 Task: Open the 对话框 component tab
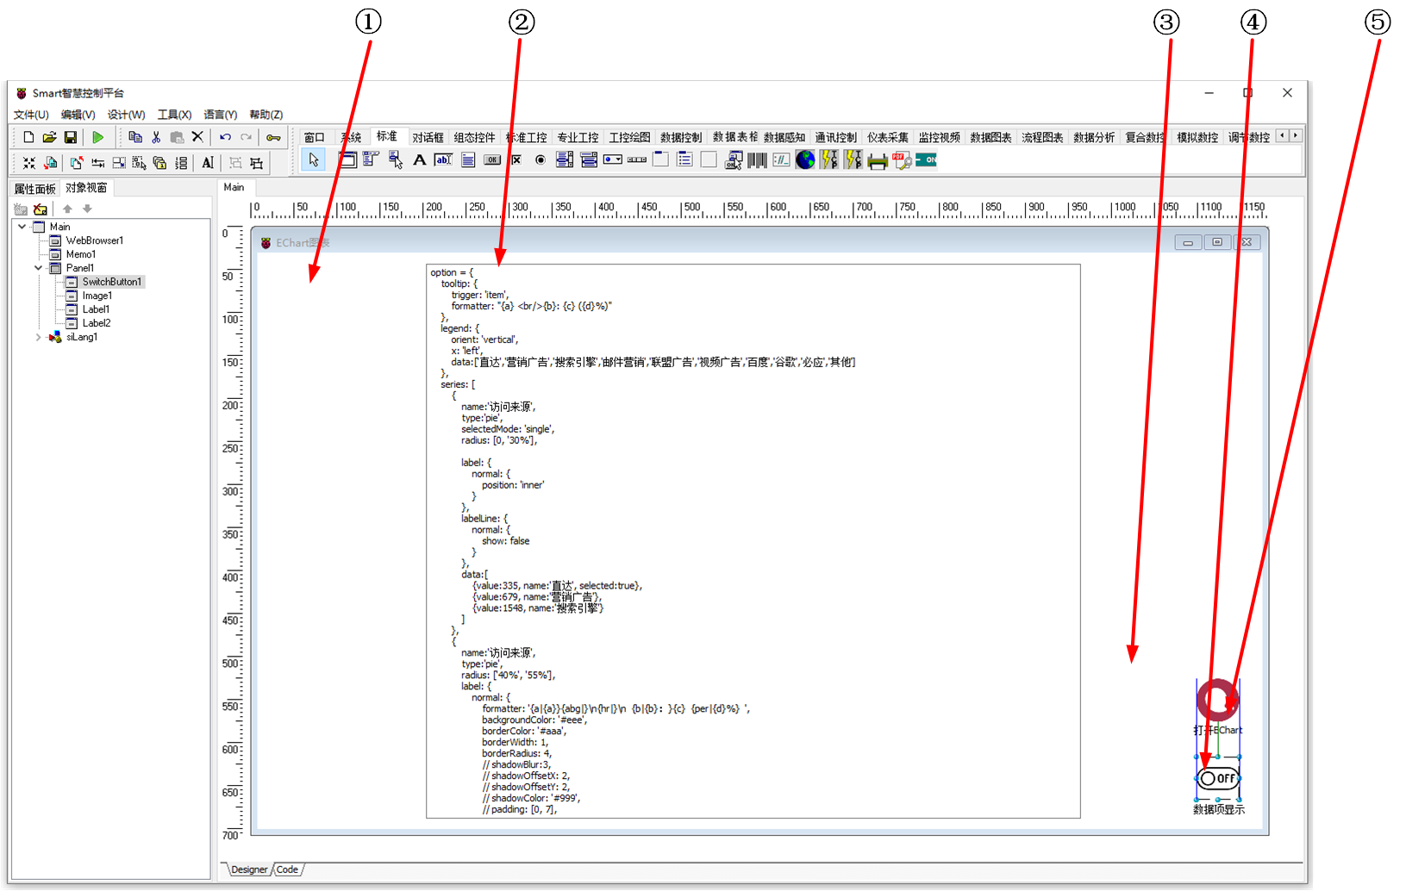[x=428, y=137]
